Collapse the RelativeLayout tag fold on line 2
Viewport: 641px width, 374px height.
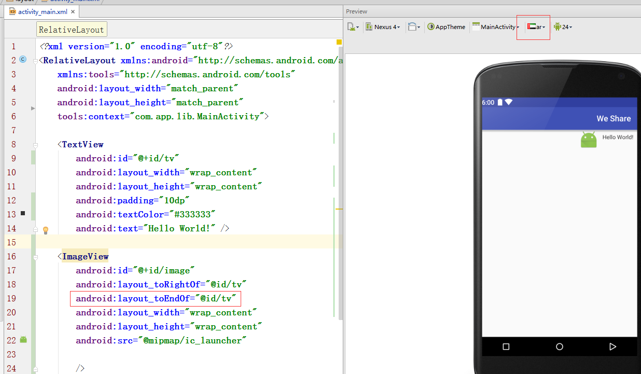(35, 60)
